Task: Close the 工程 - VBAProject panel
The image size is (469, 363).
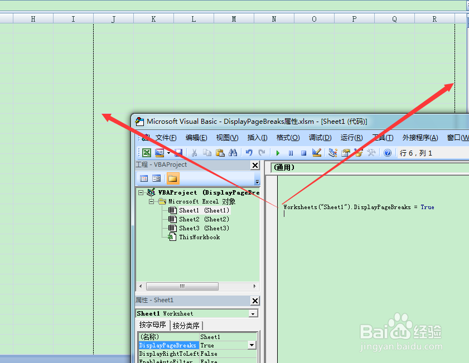Action: coord(255,165)
